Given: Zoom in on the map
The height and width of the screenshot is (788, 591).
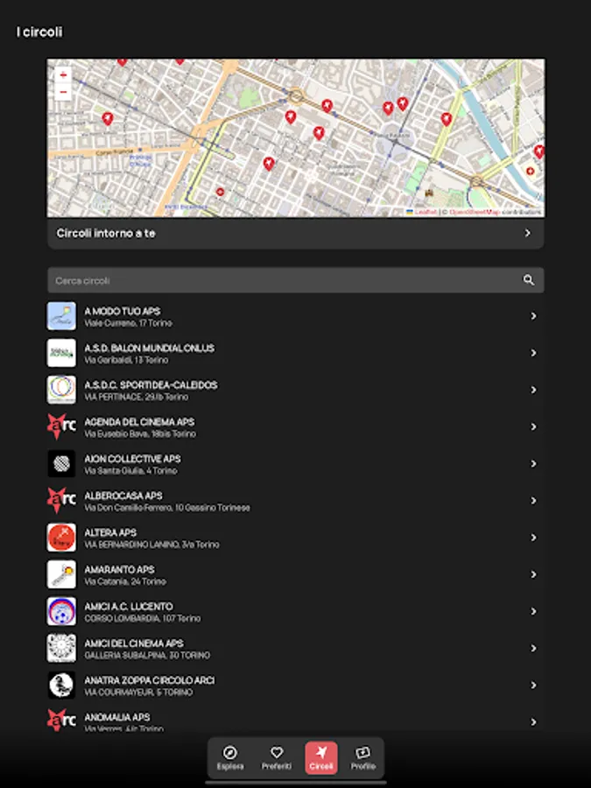Looking at the screenshot, I should [x=63, y=75].
